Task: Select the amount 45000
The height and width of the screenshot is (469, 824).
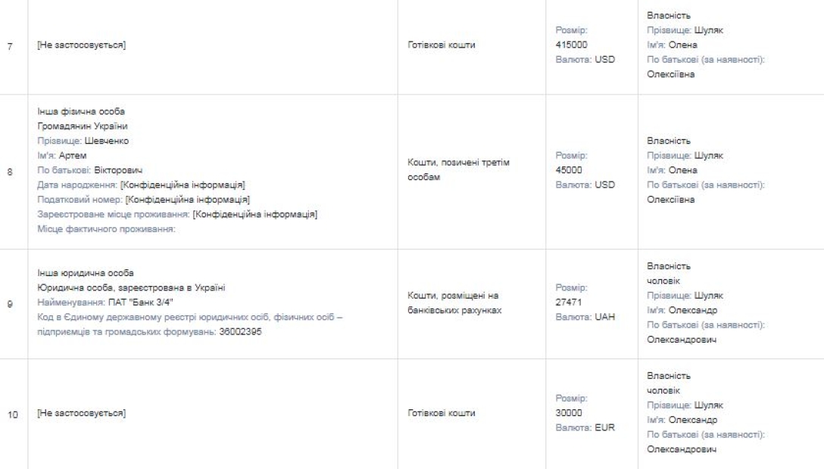Action: [569, 172]
